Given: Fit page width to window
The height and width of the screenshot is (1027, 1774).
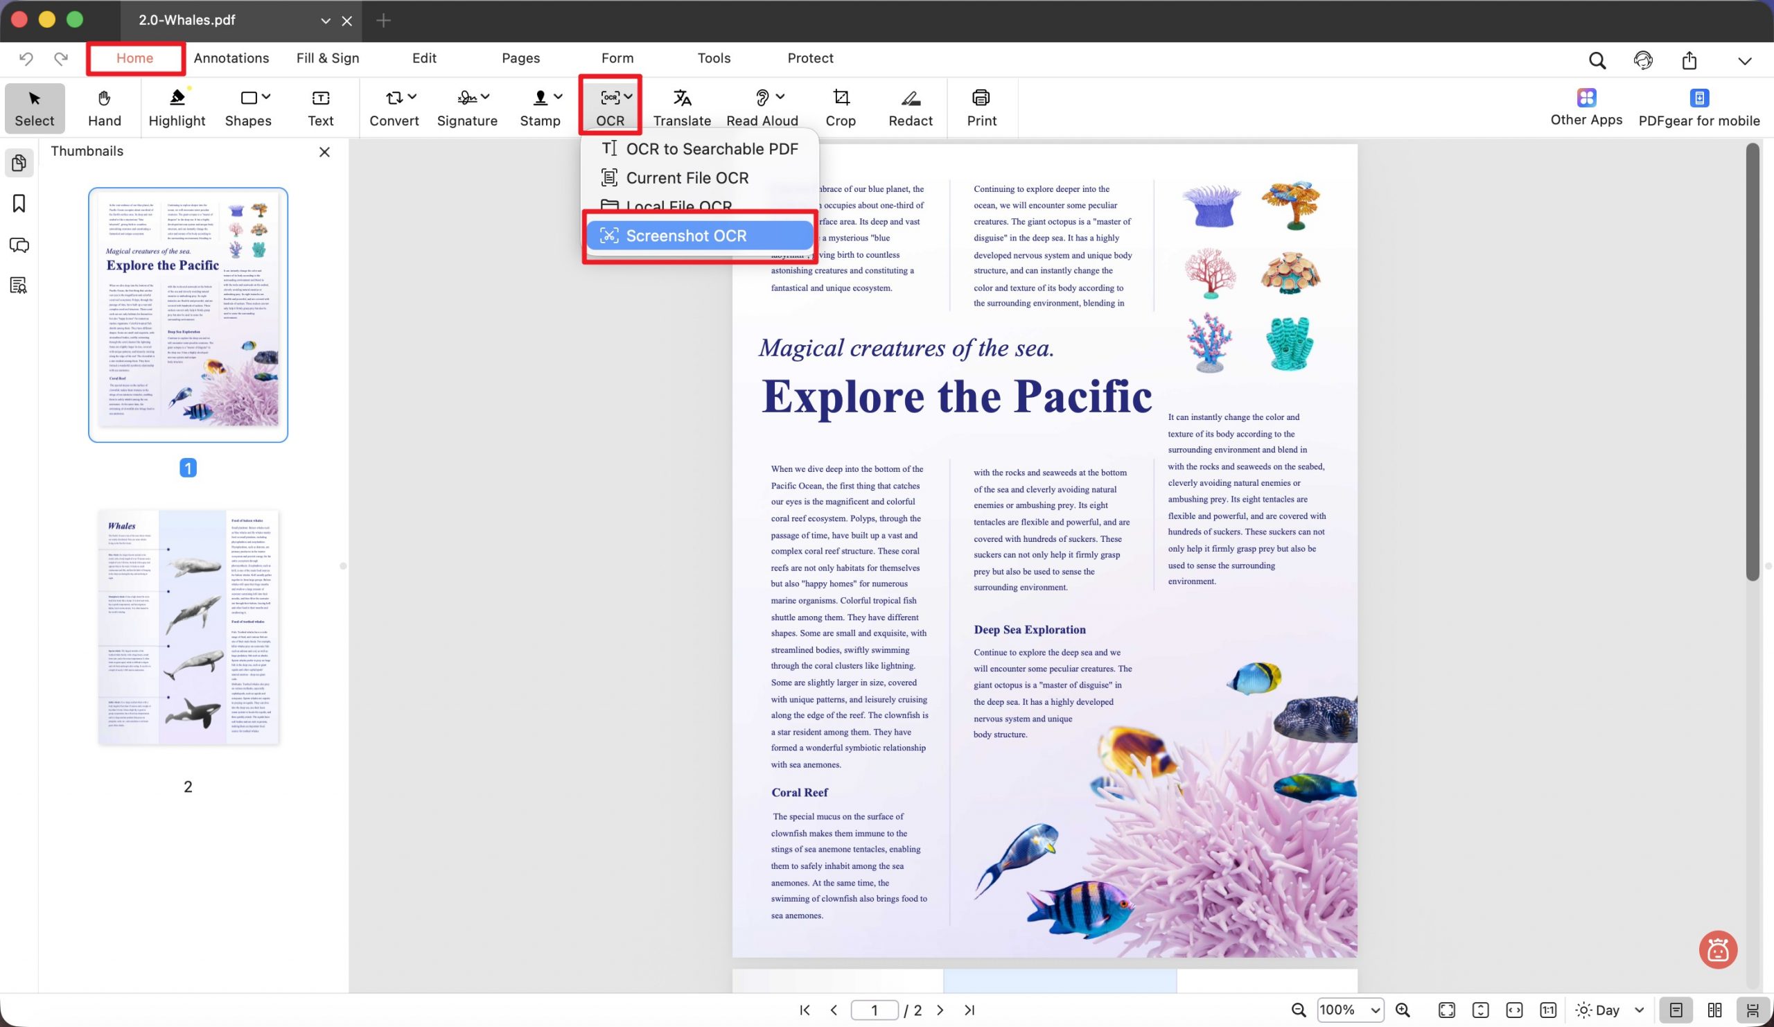Looking at the screenshot, I should (1514, 1010).
